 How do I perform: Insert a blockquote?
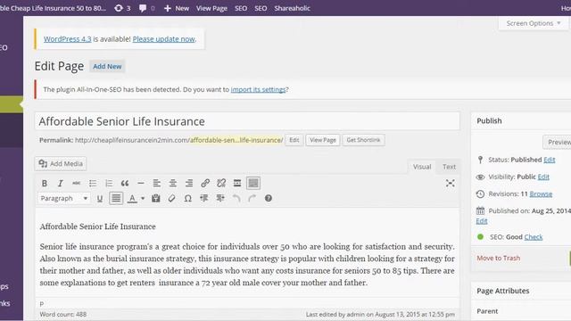coord(125,183)
